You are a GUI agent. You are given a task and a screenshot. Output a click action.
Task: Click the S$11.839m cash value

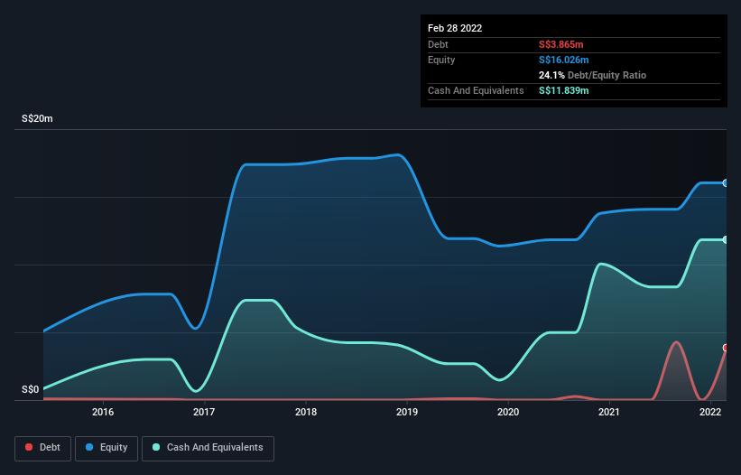[564, 90]
